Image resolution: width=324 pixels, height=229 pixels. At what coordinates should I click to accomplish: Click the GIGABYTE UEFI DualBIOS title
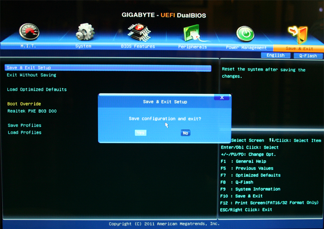164,15
